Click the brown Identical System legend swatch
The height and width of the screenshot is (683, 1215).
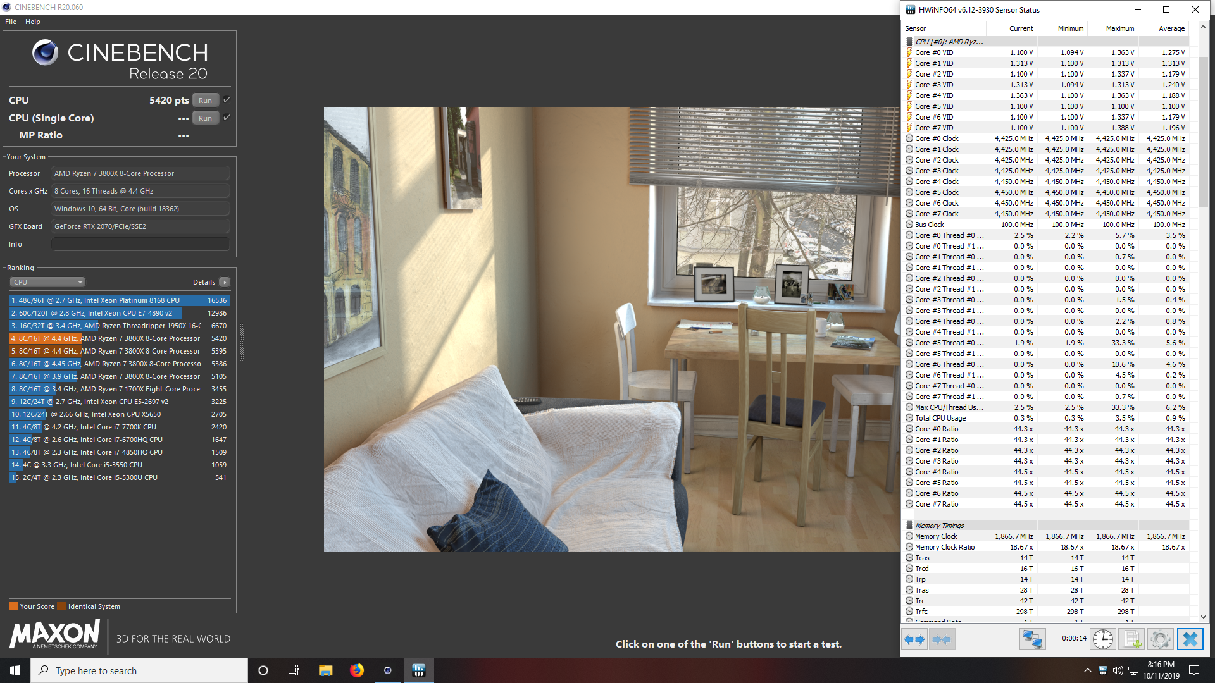pos(61,606)
